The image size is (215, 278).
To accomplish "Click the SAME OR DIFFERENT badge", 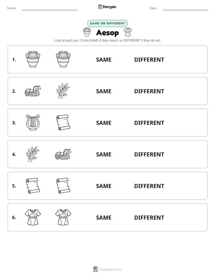I will click(x=107, y=23).
